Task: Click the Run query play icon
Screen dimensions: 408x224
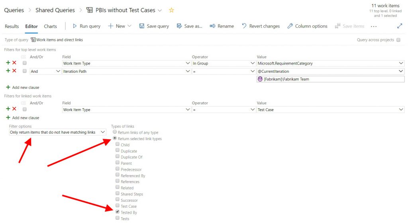Action: pos(75,26)
